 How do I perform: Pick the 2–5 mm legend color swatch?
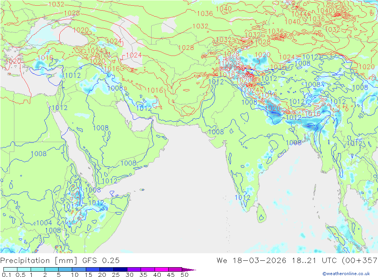[x=51, y=269]
